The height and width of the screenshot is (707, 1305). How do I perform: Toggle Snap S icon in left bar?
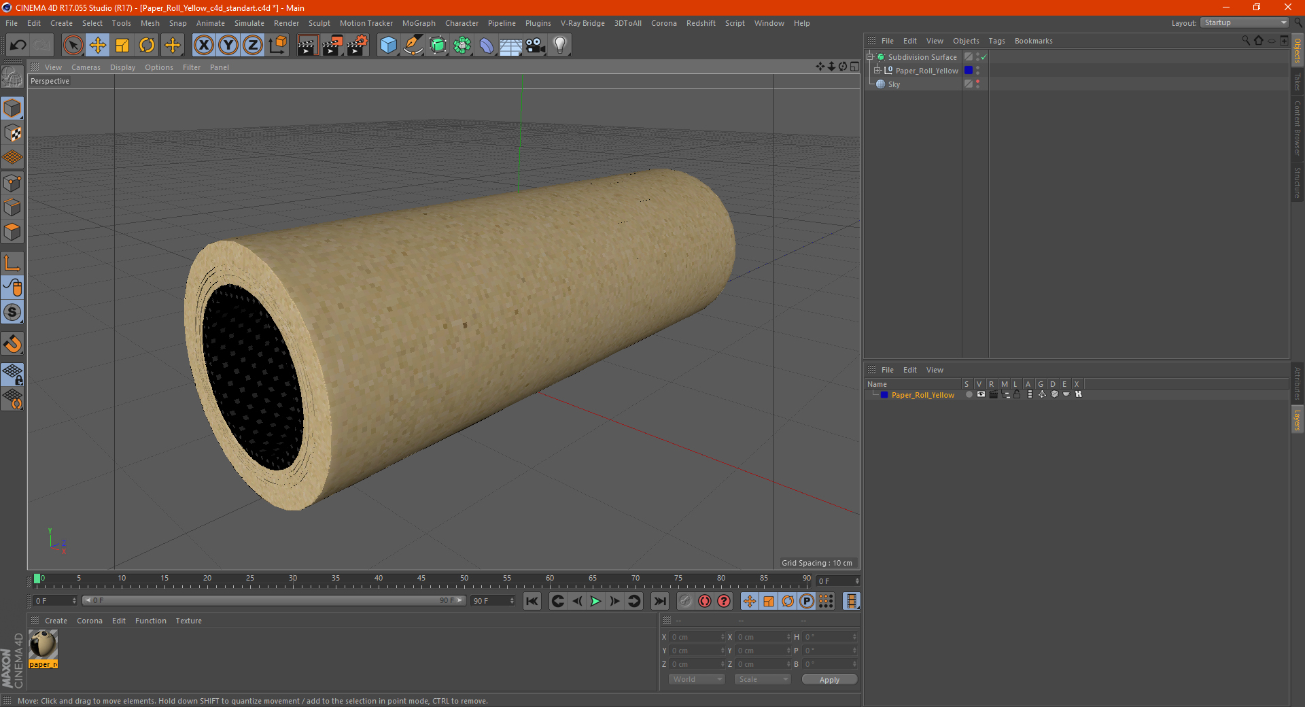(12, 312)
